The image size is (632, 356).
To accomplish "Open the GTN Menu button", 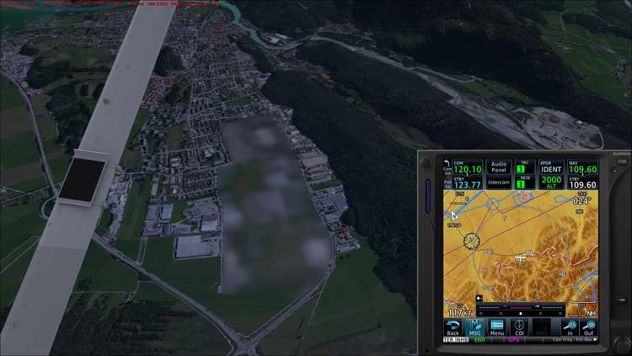I will coord(497,327).
